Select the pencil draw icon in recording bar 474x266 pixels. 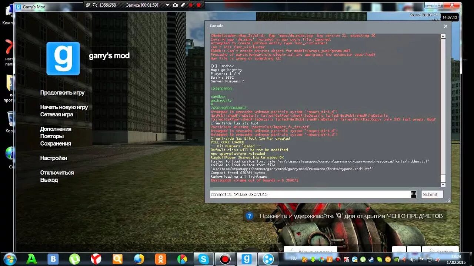click(x=183, y=5)
